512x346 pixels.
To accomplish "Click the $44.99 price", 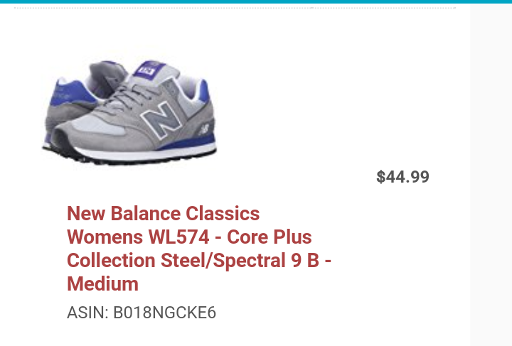I will (x=402, y=177).
